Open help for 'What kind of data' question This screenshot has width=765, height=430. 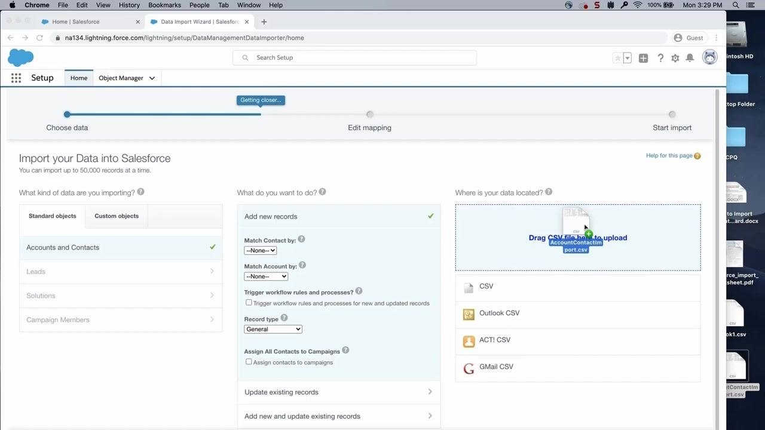tap(140, 192)
